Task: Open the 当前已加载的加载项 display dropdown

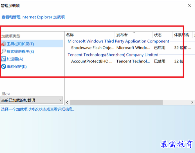Action: (32, 100)
